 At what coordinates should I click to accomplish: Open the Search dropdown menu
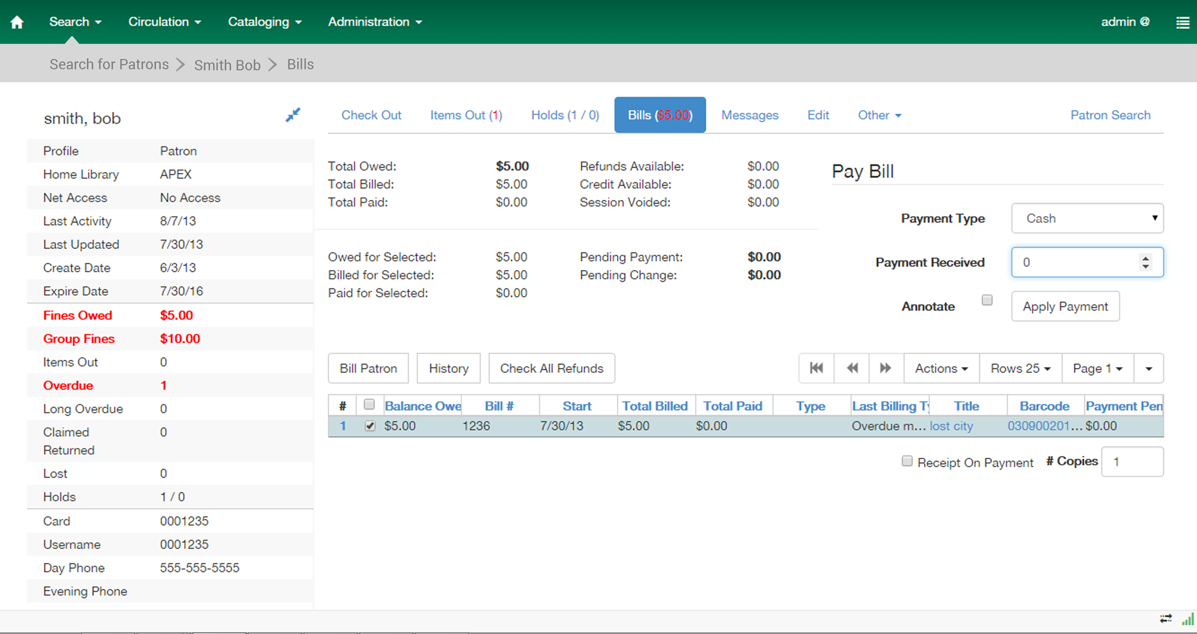(x=75, y=22)
